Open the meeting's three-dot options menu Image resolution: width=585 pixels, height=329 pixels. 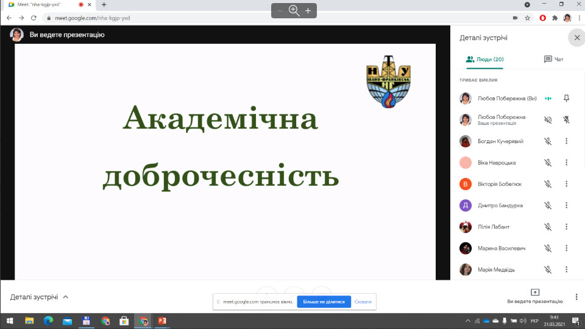pos(576,297)
